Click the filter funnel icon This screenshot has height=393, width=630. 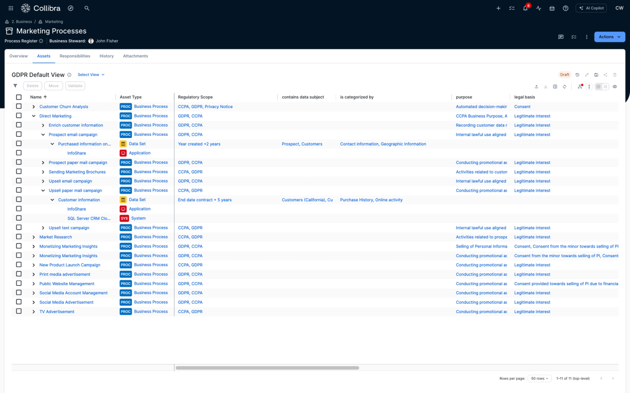point(15,86)
